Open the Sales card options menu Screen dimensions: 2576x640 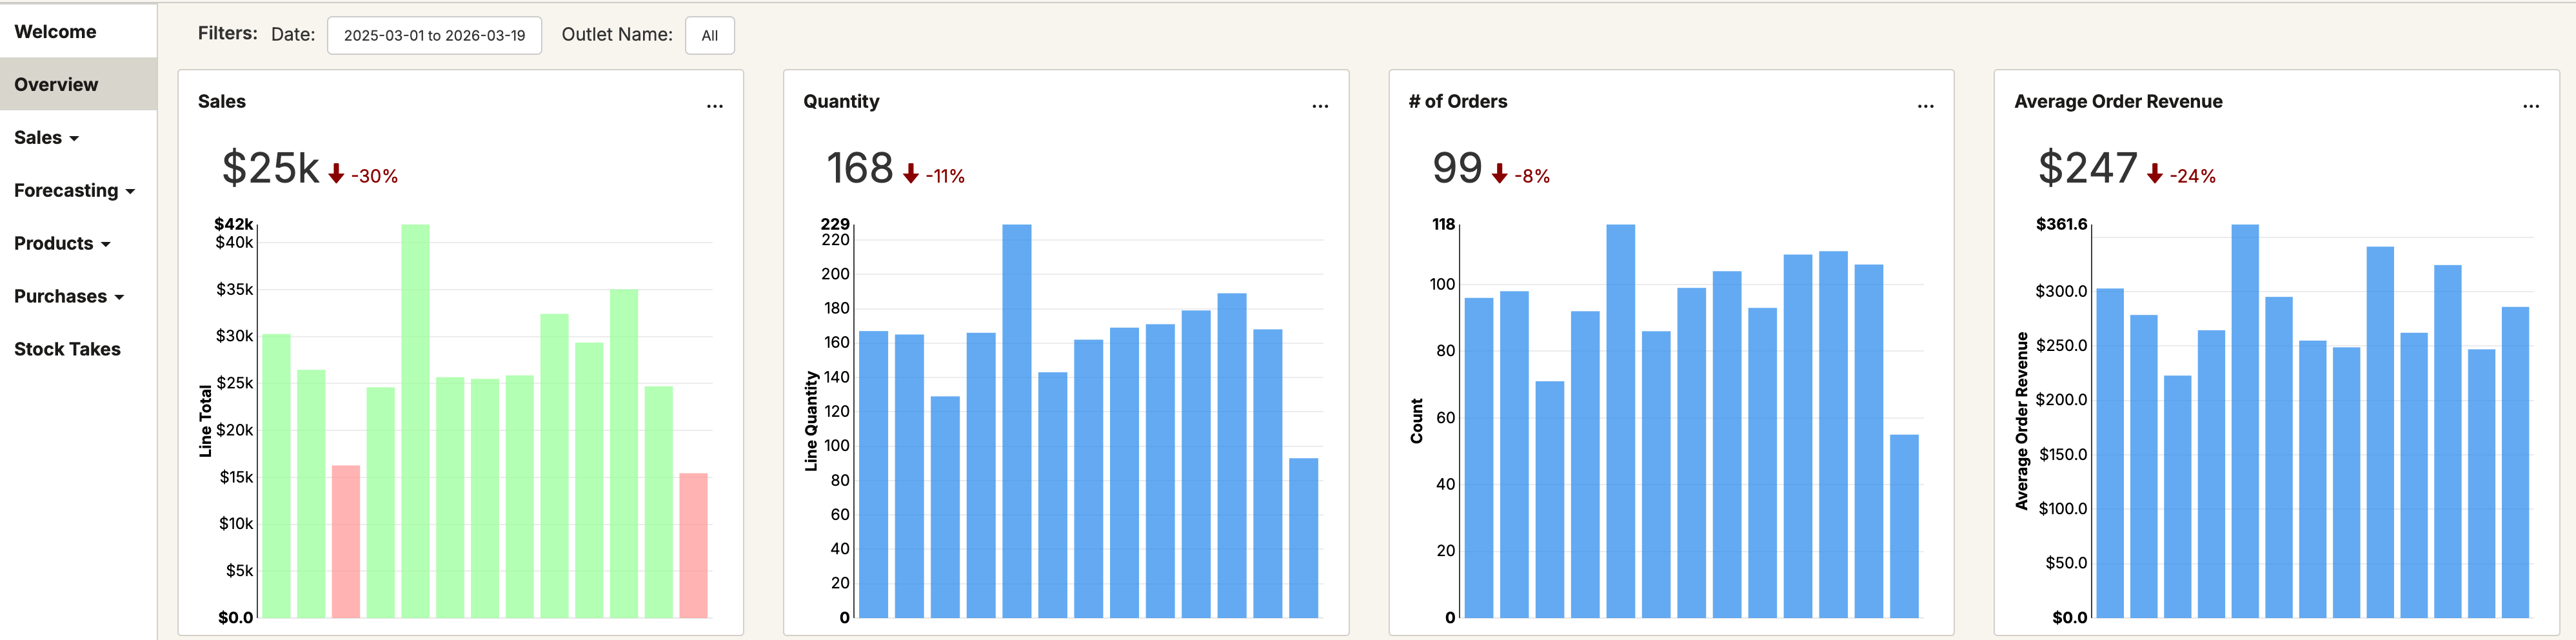coord(714,105)
